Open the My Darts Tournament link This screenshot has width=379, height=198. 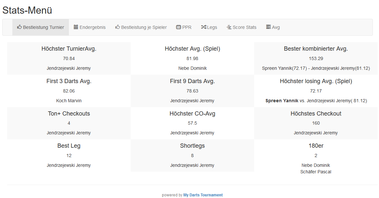203,195
